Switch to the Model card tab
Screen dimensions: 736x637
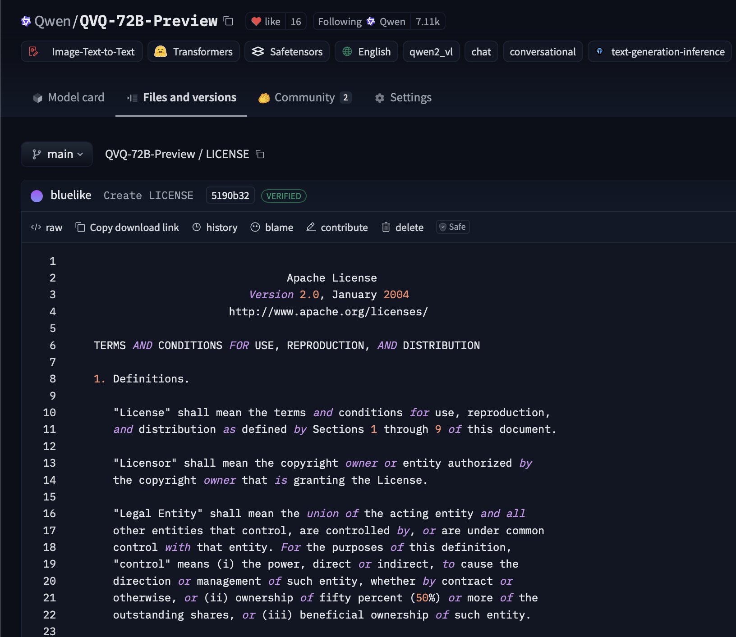point(69,98)
